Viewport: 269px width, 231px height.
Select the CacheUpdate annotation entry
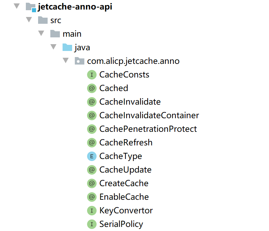coord(125,170)
